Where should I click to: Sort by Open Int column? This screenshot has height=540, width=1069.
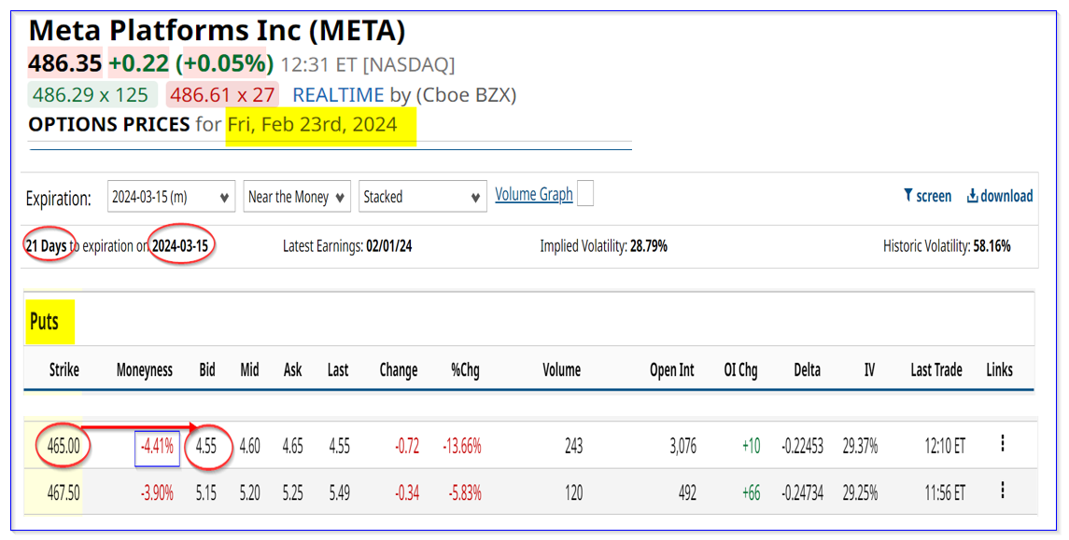coord(672,370)
